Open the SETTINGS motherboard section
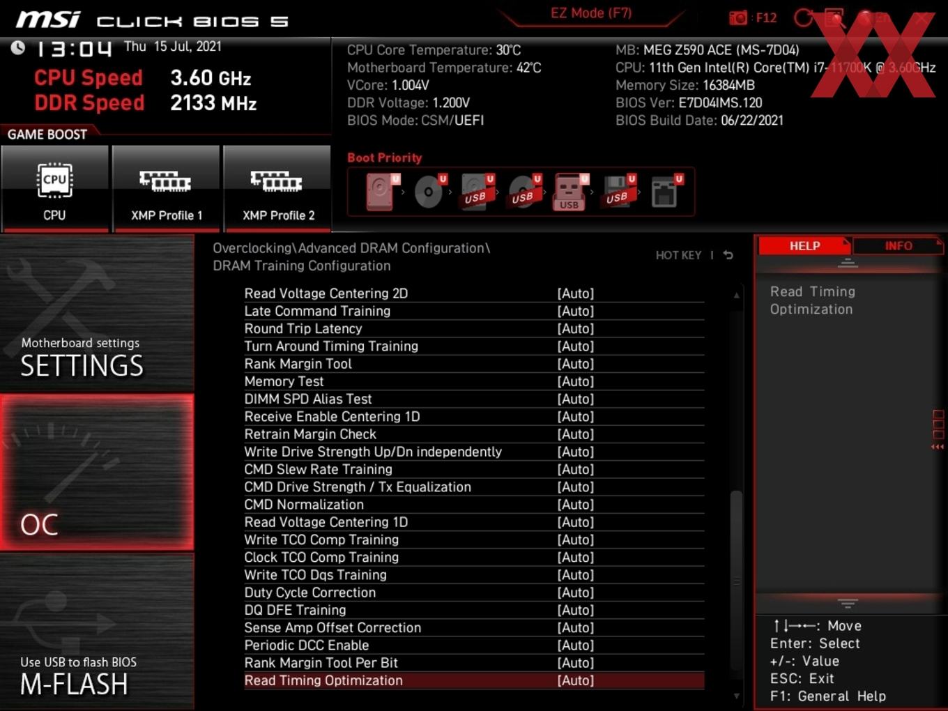 click(97, 314)
